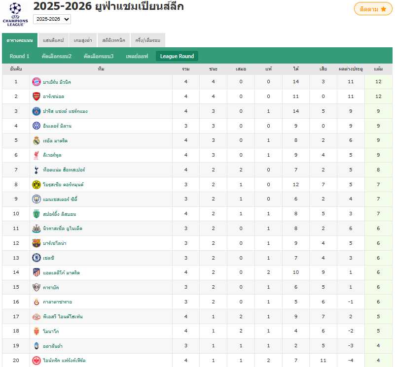
Task: Click the Barcelona club crest
Action: click(x=36, y=243)
